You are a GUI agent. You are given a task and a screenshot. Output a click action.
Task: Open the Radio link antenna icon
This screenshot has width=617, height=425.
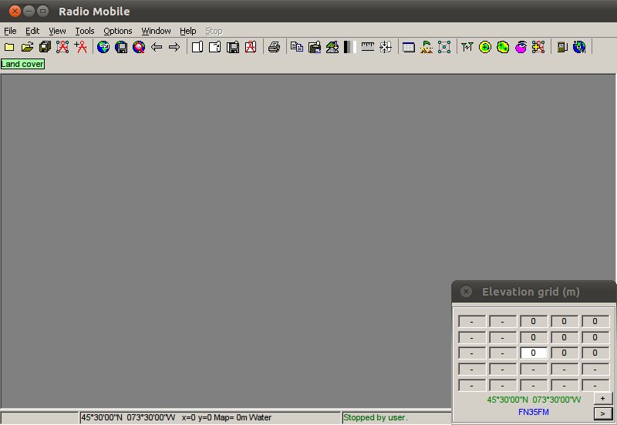coord(467,47)
